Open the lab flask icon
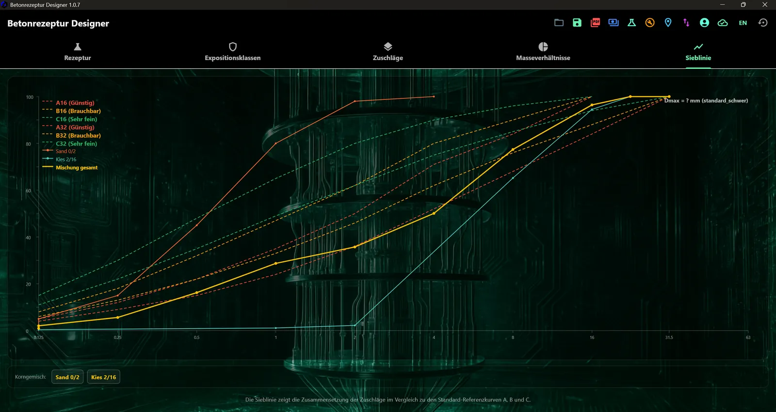Viewport: 776px width, 412px height. coord(631,23)
